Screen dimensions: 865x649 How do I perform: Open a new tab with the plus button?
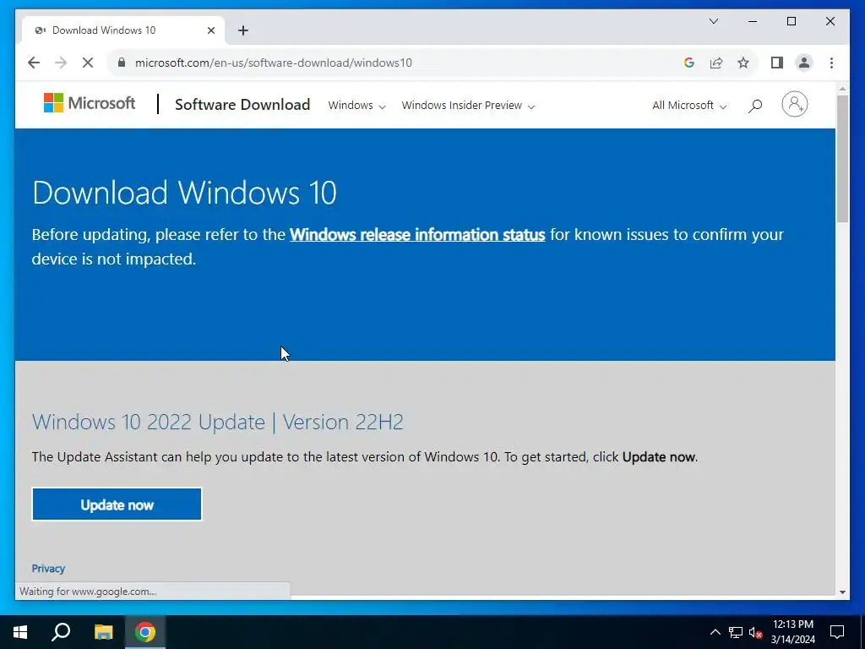point(243,30)
